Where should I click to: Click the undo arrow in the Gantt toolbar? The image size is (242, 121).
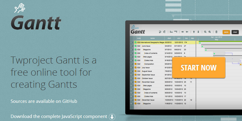tap(160, 32)
